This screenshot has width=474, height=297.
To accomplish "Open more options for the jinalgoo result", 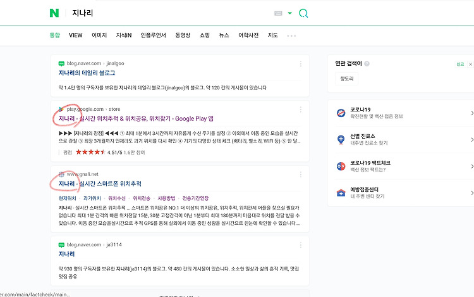I will pyautogui.click(x=300, y=63).
